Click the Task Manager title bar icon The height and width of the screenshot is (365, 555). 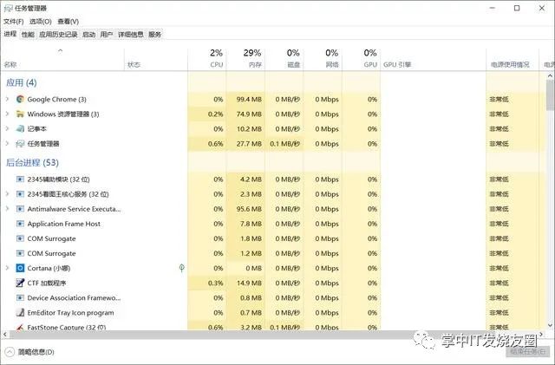tap(8, 8)
